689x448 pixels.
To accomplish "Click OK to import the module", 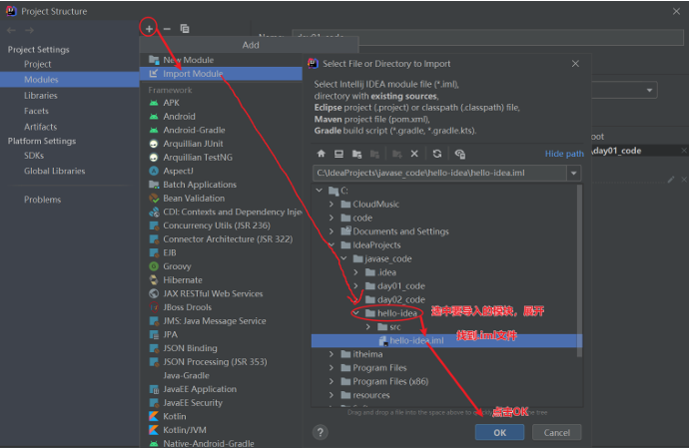I will (499, 433).
